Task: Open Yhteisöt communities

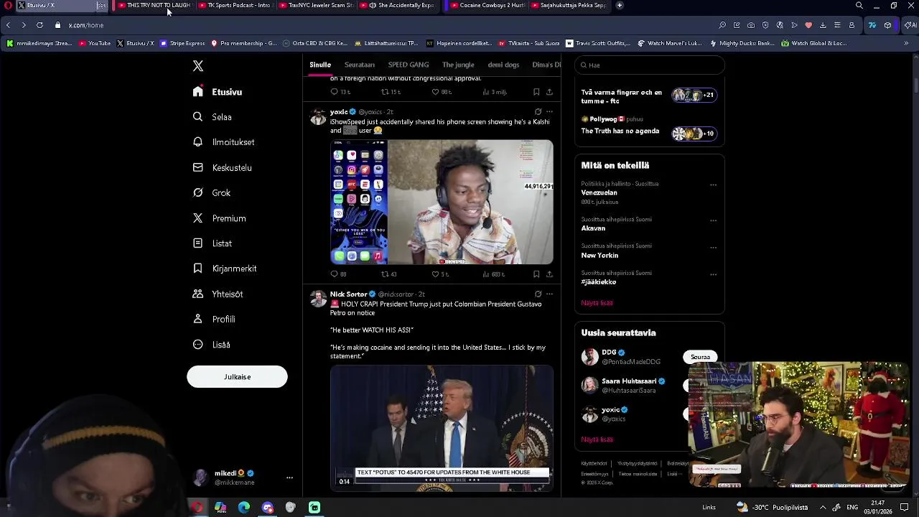Action: tap(218, 294)
